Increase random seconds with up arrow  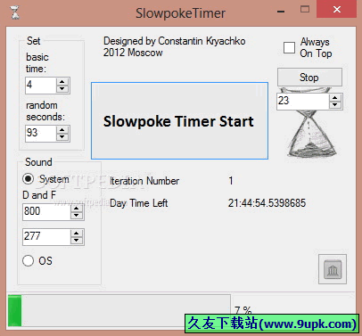tap(62, 129)
